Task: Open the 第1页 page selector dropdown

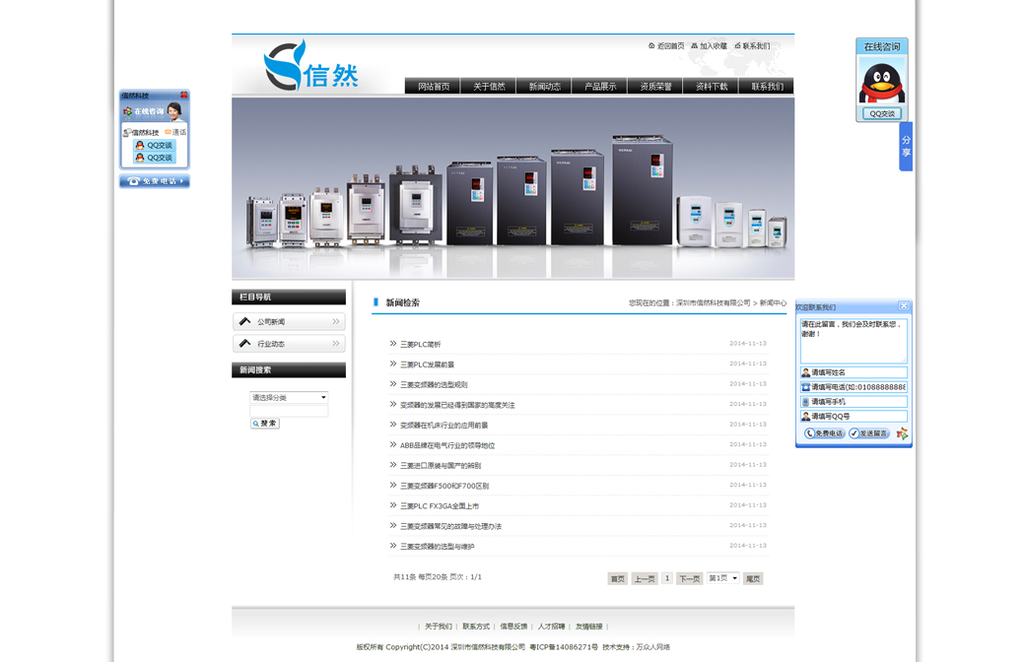Action: 722,578
